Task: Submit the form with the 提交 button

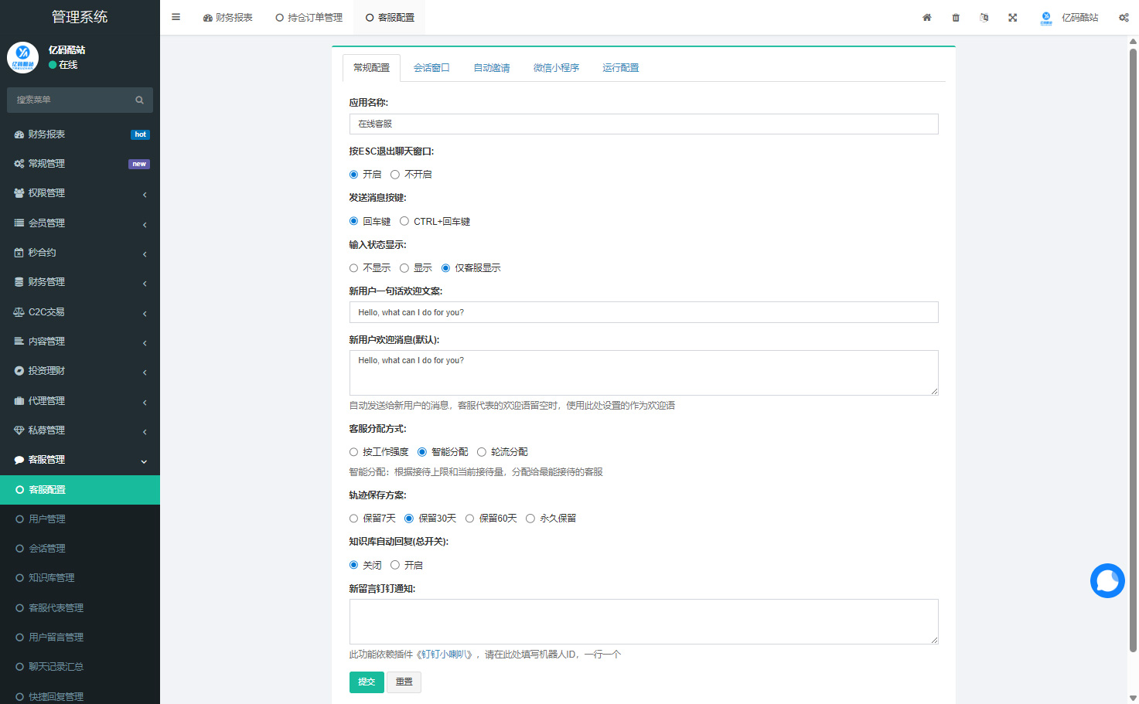Action: click(x=366, y=682)
